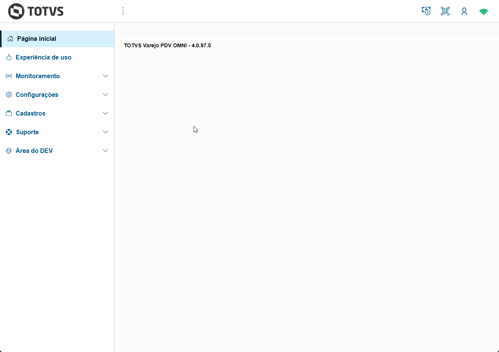Expand the Cadastros chevron
The width and height of the screenshot is (499, 352).
[x=106, y=113]
